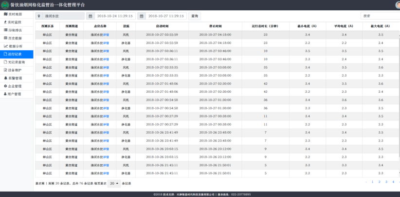Click the user avatar in top-right corner
Image resolution: width=400 pixels, height=197 pixels.
[397, 4]
